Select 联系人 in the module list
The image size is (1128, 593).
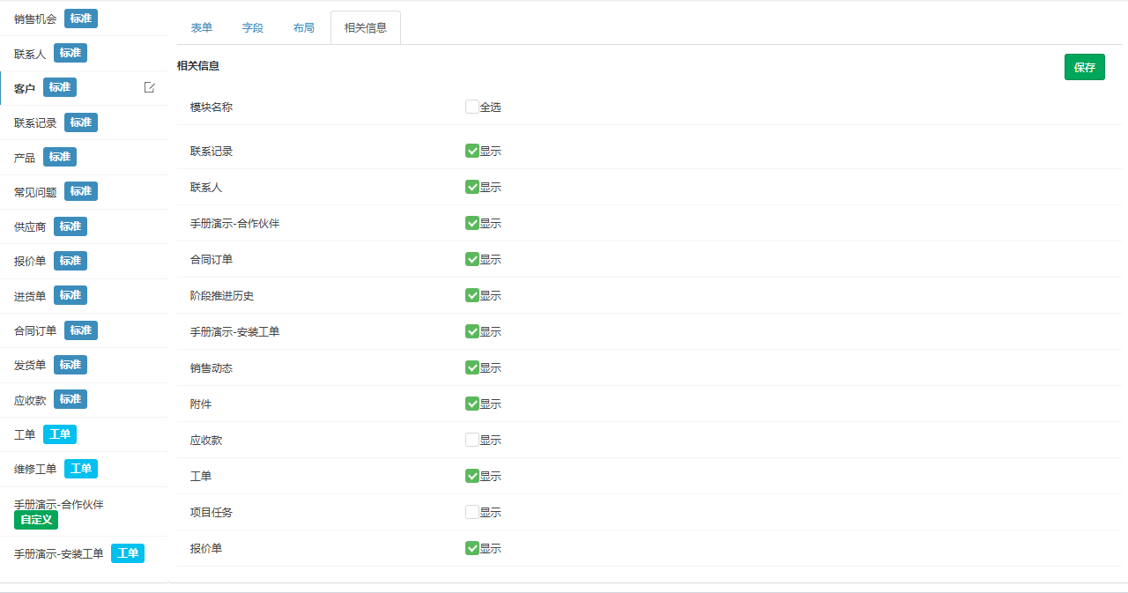[30, 54]
